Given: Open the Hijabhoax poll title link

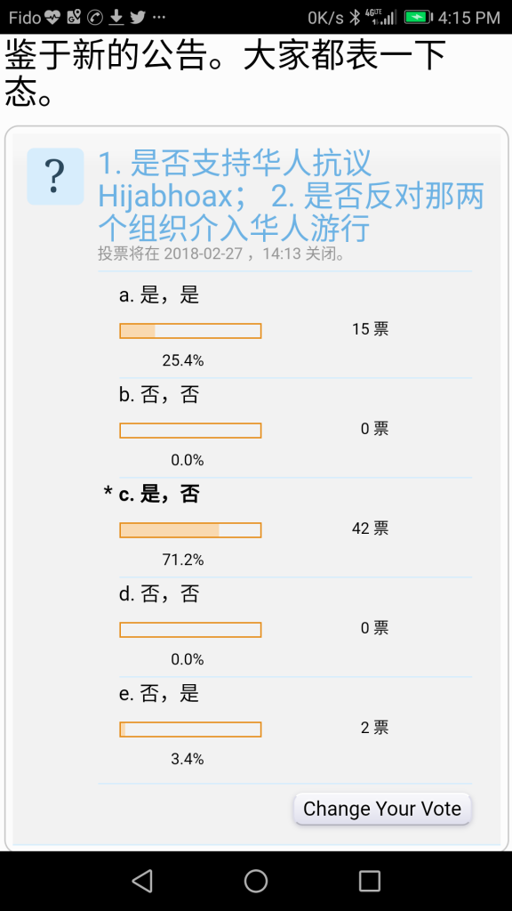Looking at the screenshot, I should [291, 195].
